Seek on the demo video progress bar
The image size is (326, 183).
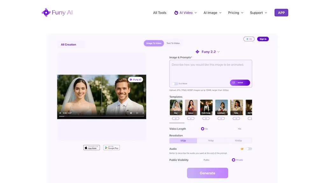click(102, 116)
